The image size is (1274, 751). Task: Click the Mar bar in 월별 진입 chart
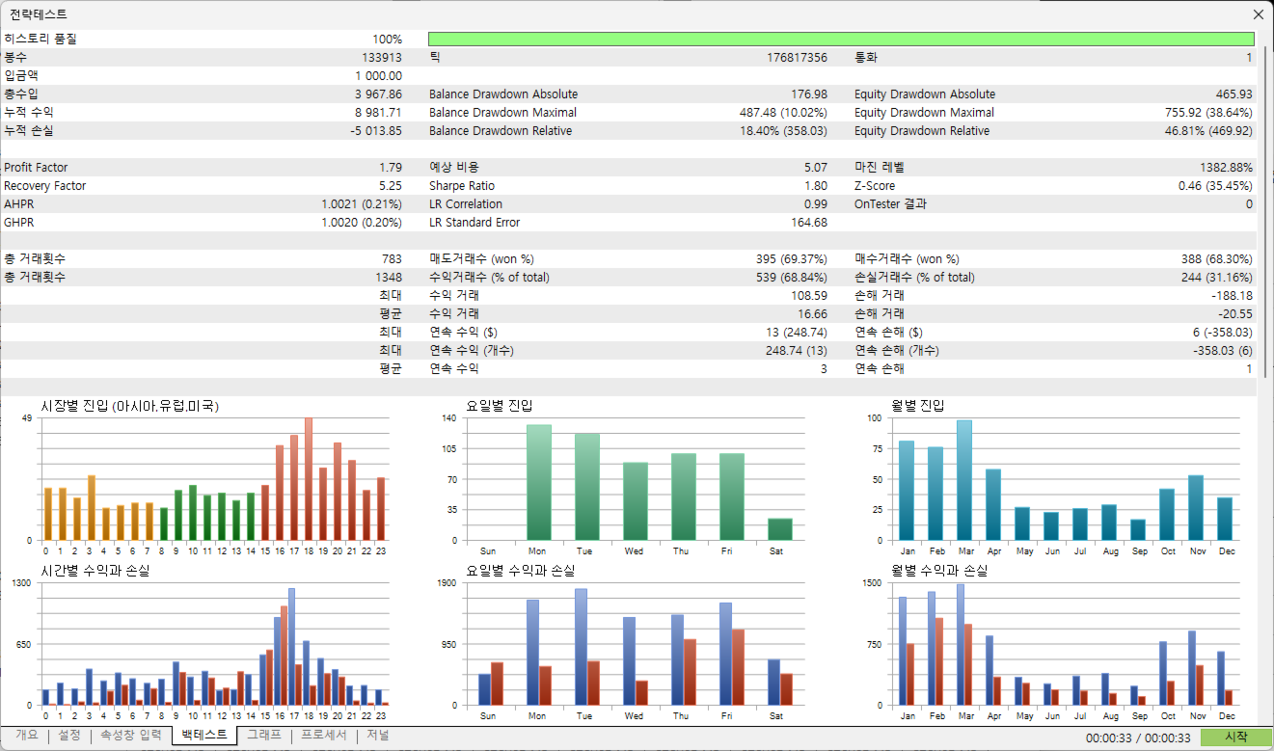click(963, 480)
